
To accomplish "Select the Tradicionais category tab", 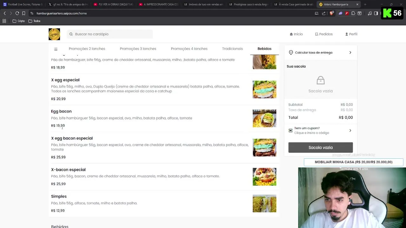I will pos(232,49).
